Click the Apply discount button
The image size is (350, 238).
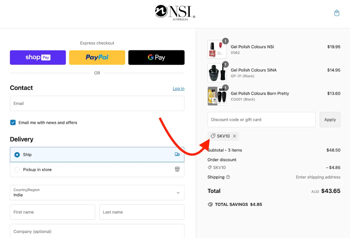tap(330, 120)
